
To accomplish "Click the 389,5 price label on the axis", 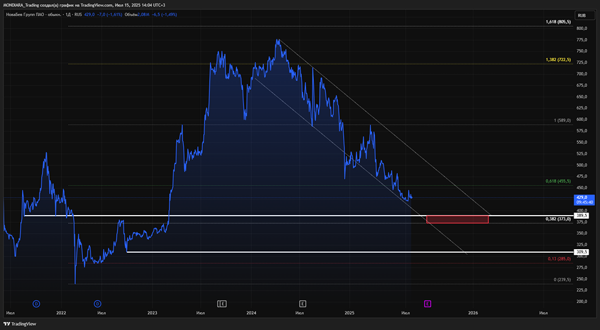I will (581, 216).
